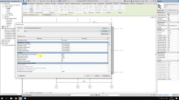Open the Help question-mark icon

tap(146, 1)
